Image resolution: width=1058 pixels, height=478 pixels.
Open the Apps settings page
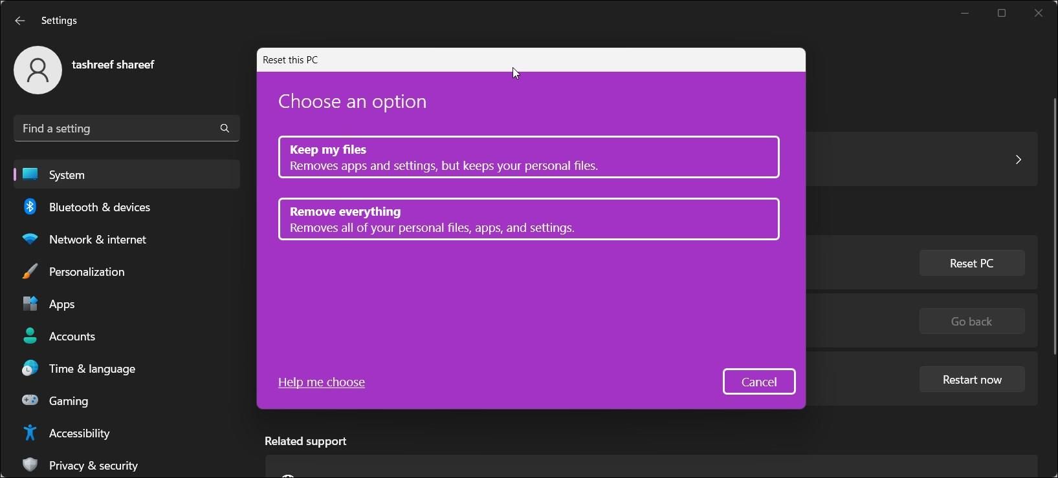(127, 304)
